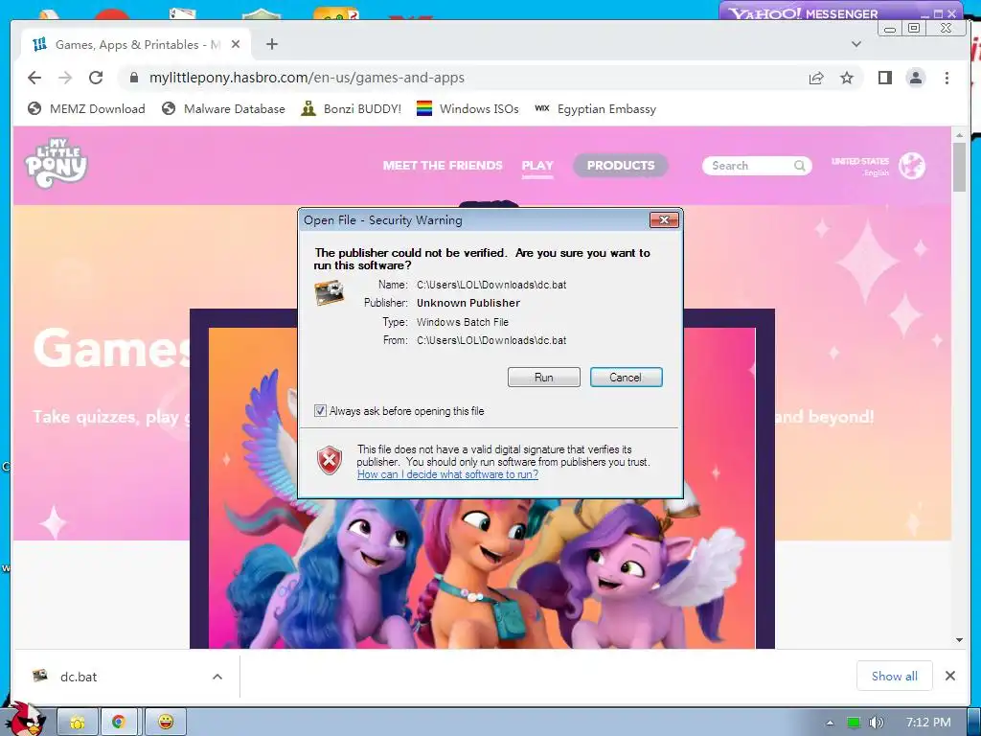Click the page vertical scrollbar thumb
The image size is (981, 736).
[959, 167]
